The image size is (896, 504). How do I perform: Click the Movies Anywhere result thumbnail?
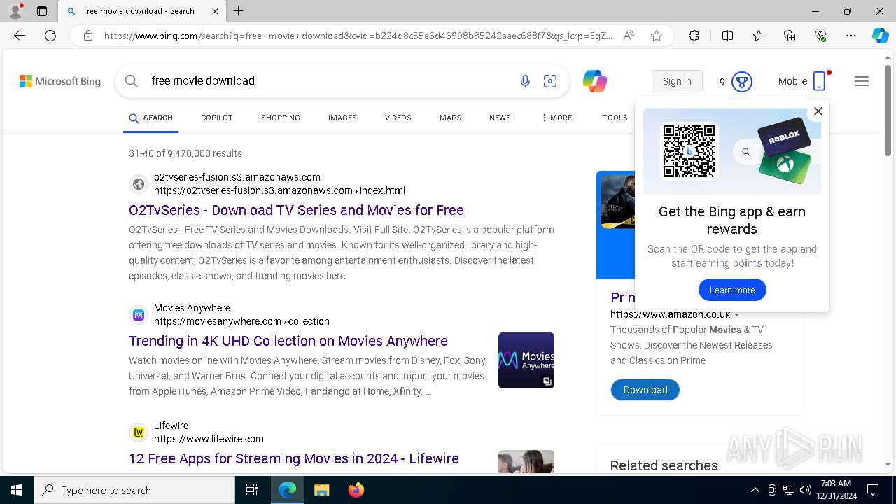[x=526, y=360]
